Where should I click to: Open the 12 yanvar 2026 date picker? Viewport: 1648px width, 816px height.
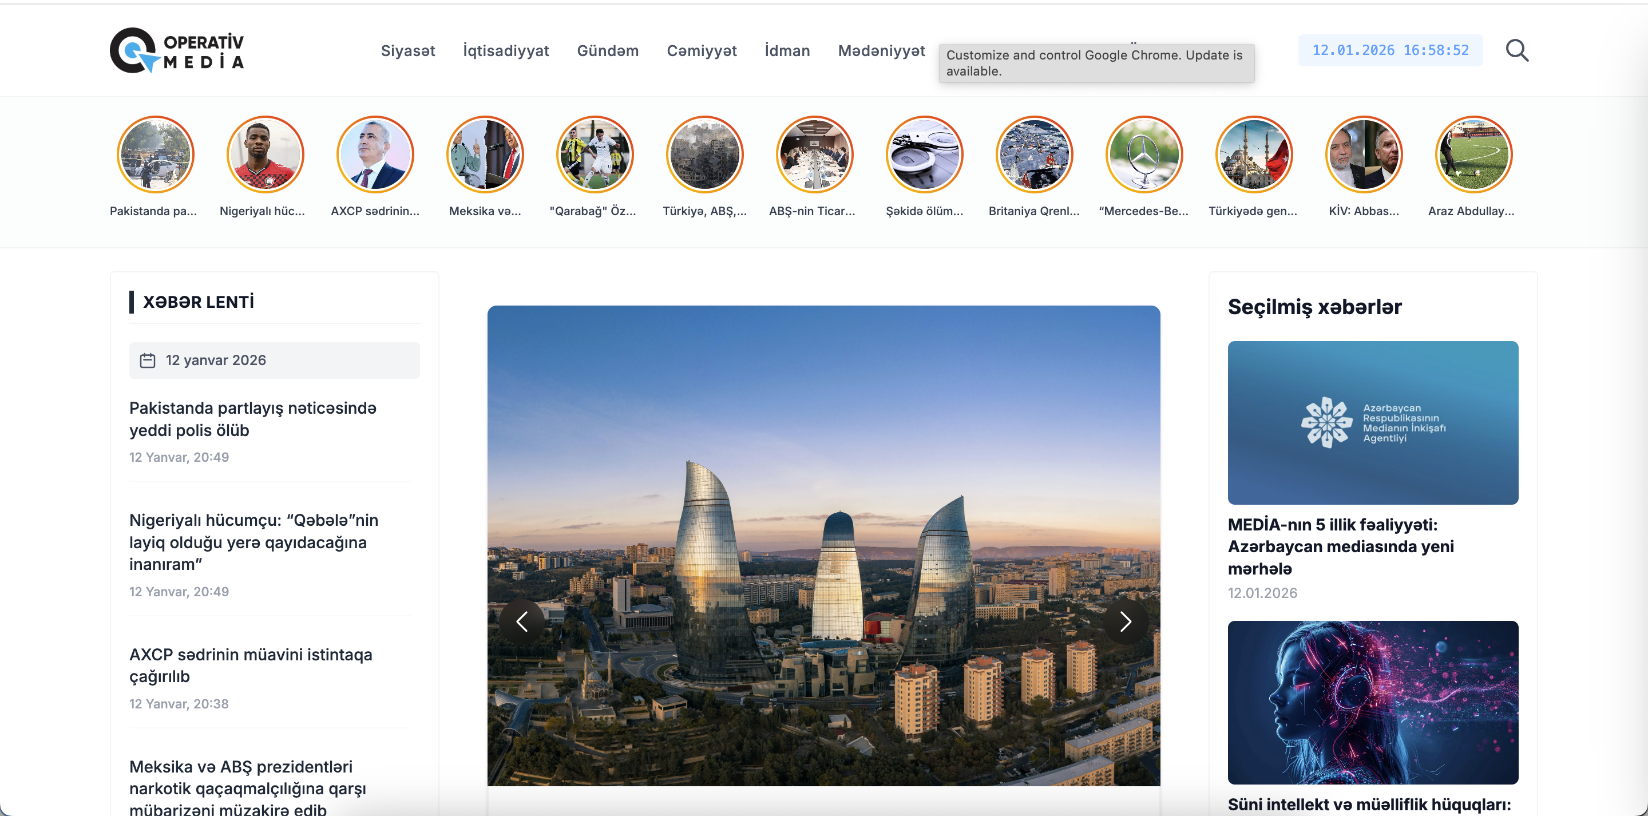[x=275, y=361]
